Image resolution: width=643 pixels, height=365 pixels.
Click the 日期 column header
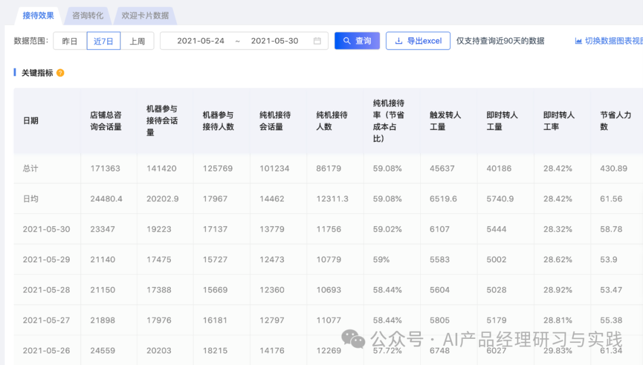point(31,120)
